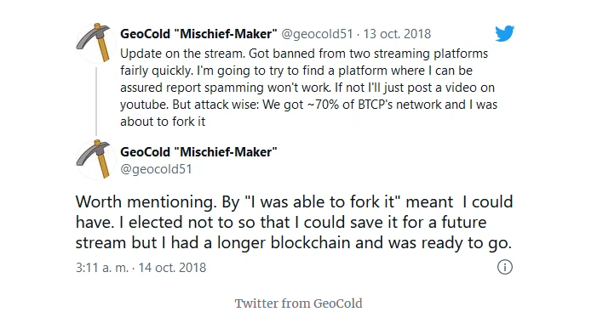Click the "have. I elected not to" line
Image resolution: width=603 pixels, height=312 pixels.
281,222
